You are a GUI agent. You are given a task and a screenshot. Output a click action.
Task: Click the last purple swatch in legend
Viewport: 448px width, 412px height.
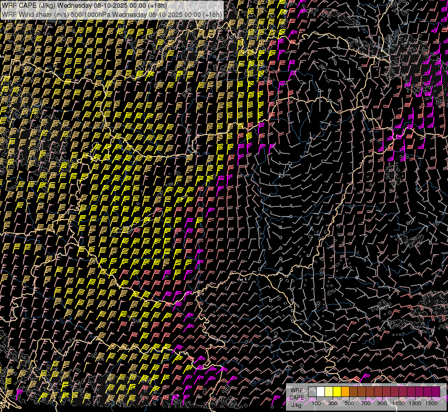tap(436, 392)
